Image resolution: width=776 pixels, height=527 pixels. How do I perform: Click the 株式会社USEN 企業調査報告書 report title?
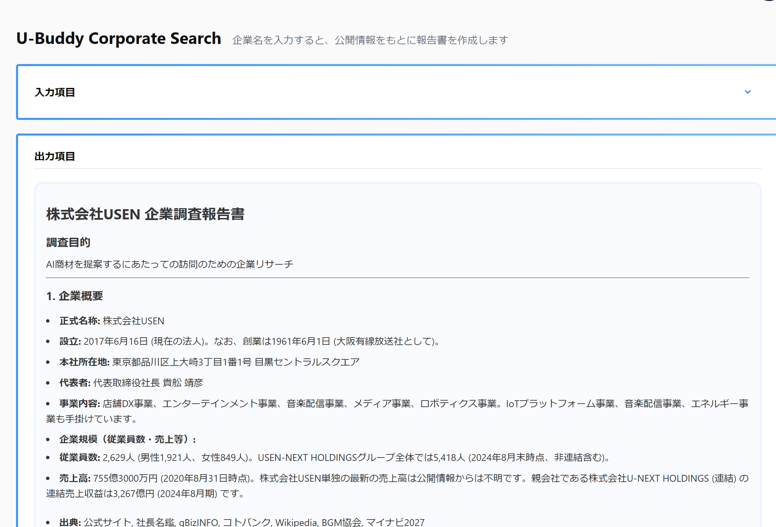(x=145, y=214)
